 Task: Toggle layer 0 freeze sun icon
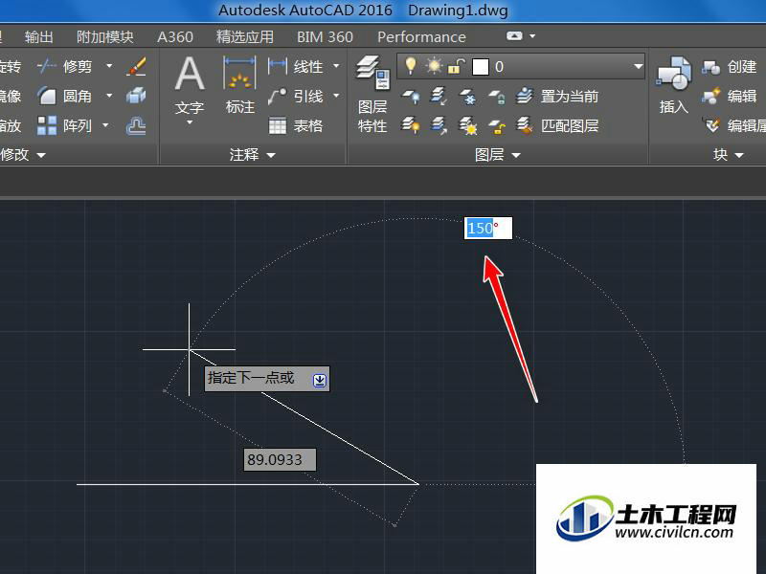coord(434,66)
